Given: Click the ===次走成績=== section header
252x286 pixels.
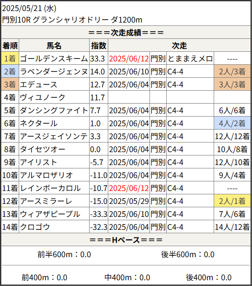Looking at the screenshot, I should coord(126,33).
